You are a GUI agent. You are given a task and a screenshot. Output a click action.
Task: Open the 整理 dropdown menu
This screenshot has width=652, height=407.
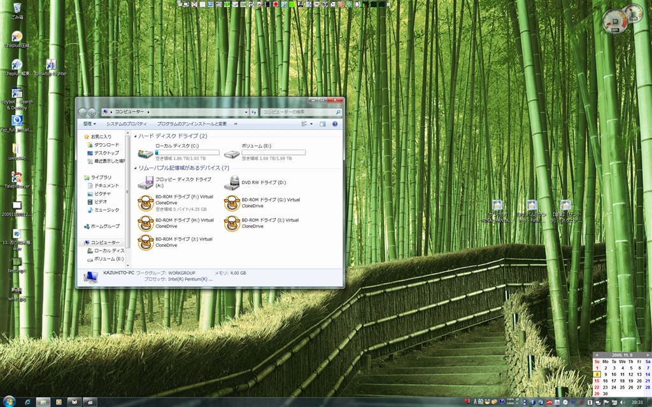click(89, 124)
